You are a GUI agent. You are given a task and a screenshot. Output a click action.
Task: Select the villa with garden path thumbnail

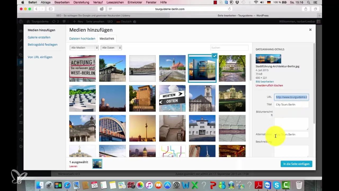tap(232, 68)
